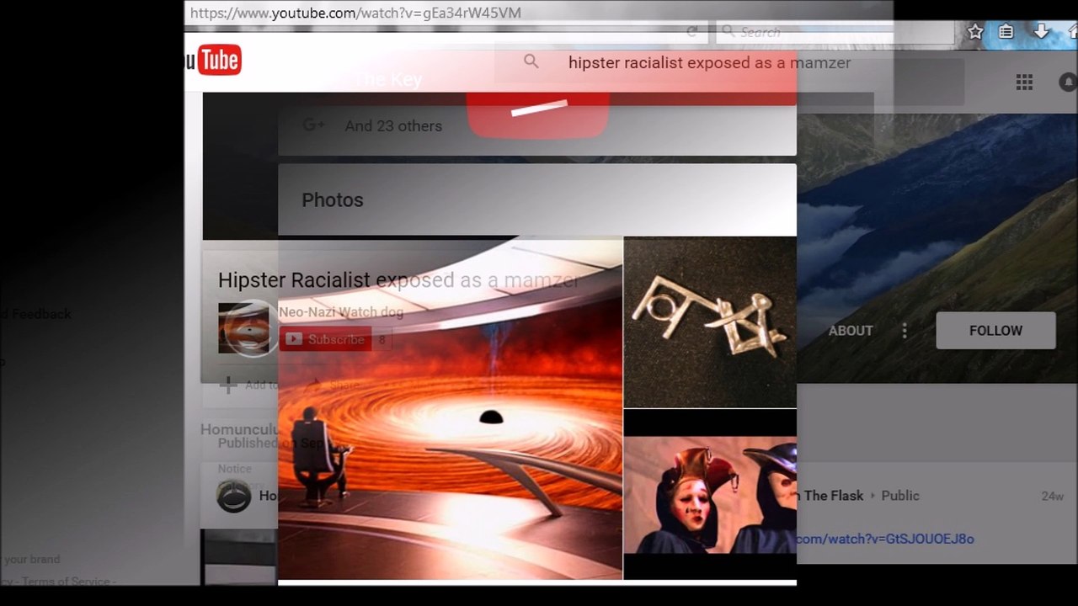Image resolution: width=1078 pixels, height=606 pixels.
Task: Open the Google apps grid icon
Action: click(1024, 82)
